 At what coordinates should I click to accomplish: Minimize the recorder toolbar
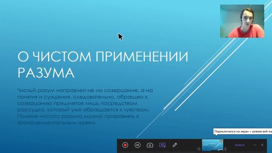[x=255, y=145]
